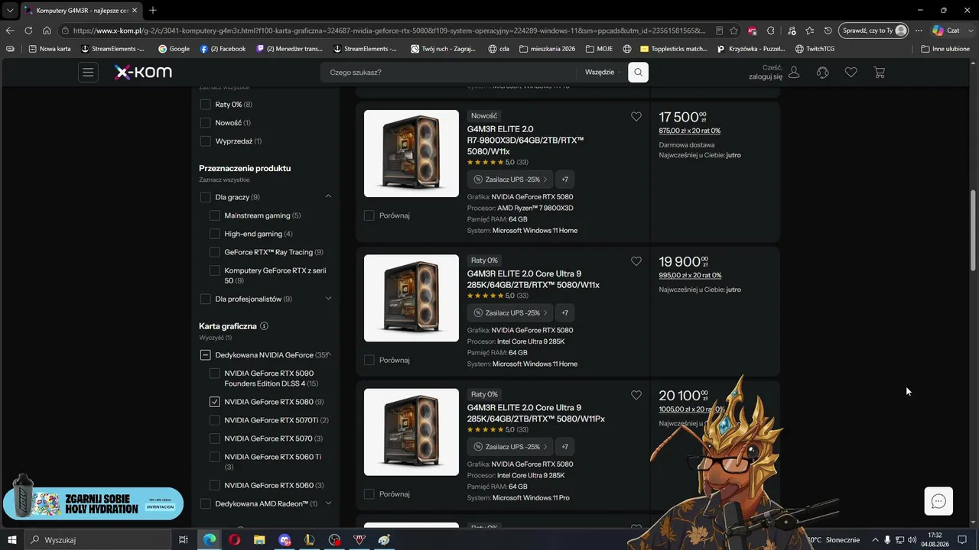Open the Copilot Czat panel
The width and height of the screenshot is (979, 550).
point(946,31)
